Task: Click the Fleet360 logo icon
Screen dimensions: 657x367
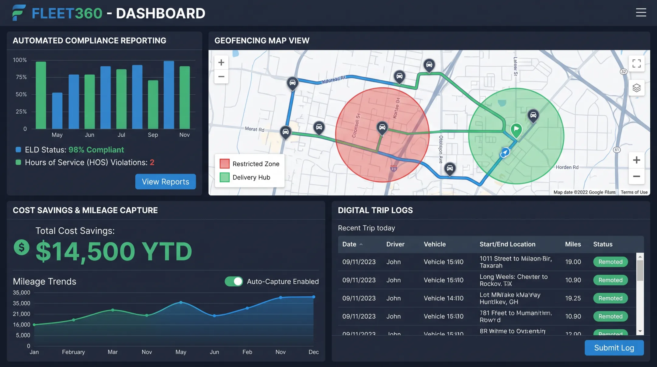Action: click(19, 13)
